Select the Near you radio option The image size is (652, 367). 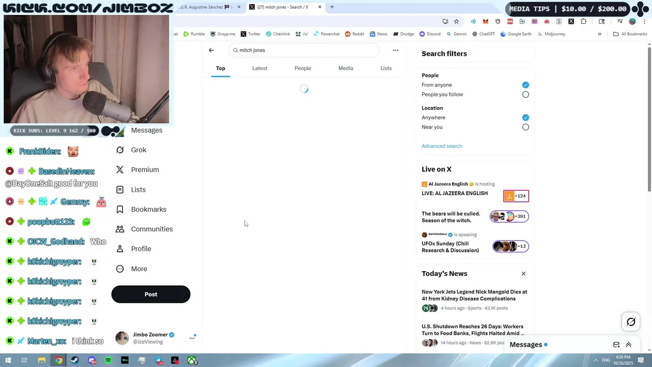tap(525, 127)
